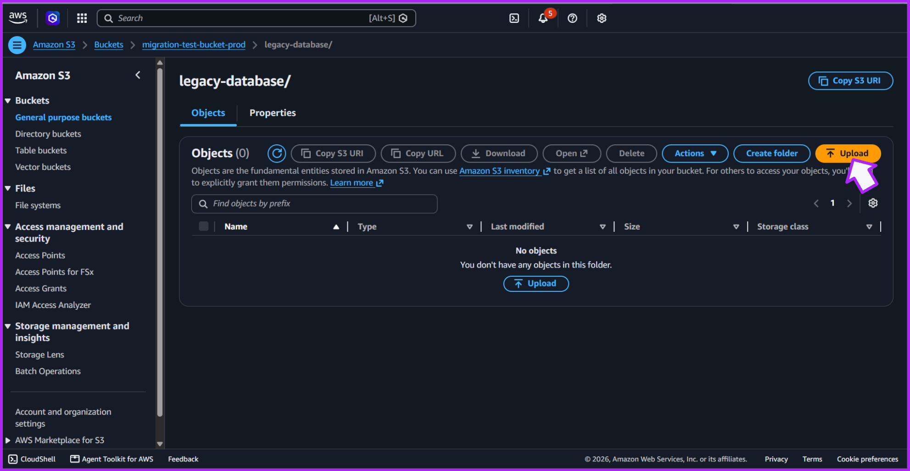Click the Delete button
The width and height of the screenshot is (910, 471).
coord(631,153)
